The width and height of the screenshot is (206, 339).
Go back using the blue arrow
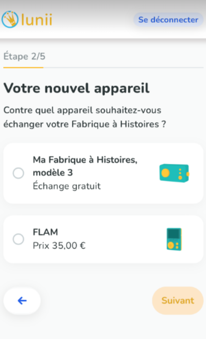(22, 301)
